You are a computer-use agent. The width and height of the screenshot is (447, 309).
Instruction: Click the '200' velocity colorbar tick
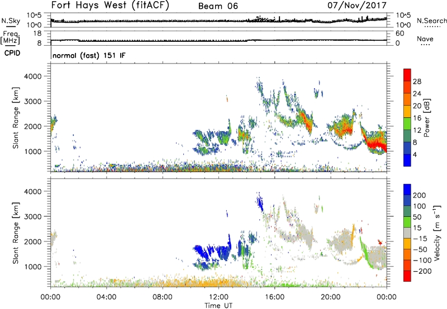pos(420,195)
